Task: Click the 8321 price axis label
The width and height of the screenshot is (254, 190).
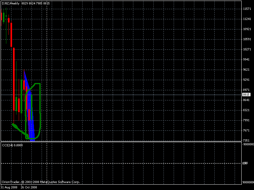Action: coord(246,110)
